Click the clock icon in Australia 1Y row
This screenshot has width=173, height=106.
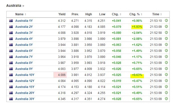[x=166, y=21]
